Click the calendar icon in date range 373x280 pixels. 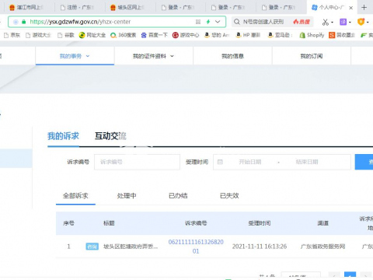pos(220,162)
